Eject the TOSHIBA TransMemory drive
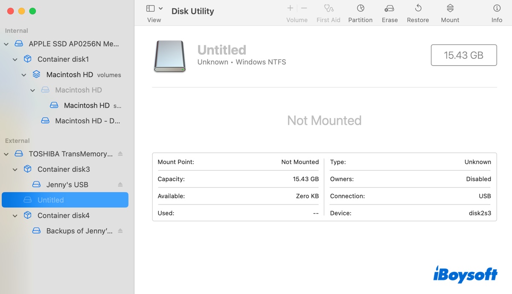This screenshot has height=294, width=512. coord(120,154)
